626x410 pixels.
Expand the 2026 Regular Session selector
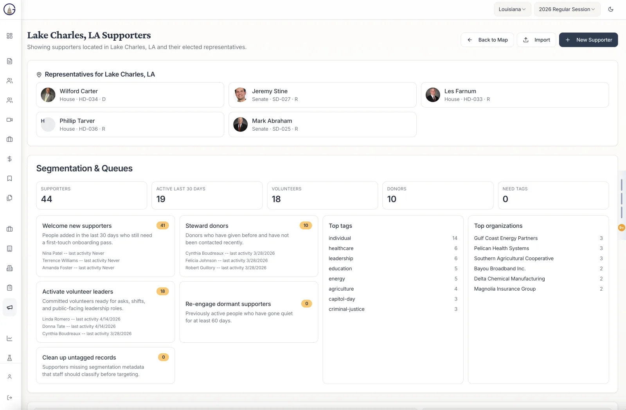click(567, 9)
